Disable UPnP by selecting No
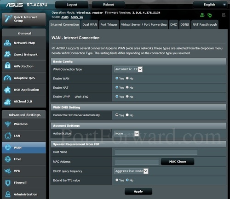The image size is (230, 199). tap(127, 97)
